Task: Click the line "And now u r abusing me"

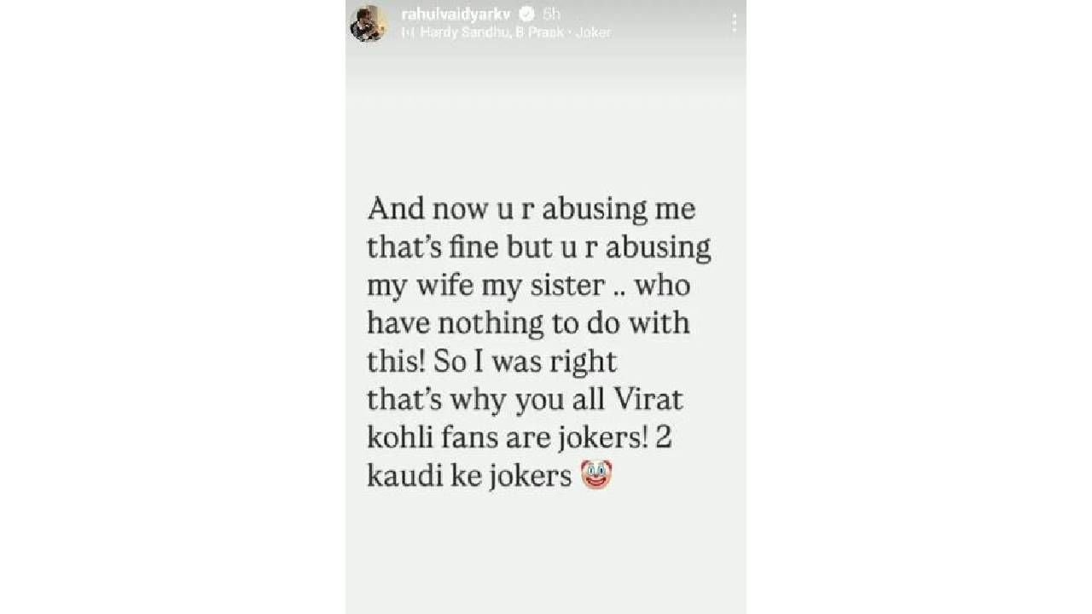Action: tap(531, 210)
